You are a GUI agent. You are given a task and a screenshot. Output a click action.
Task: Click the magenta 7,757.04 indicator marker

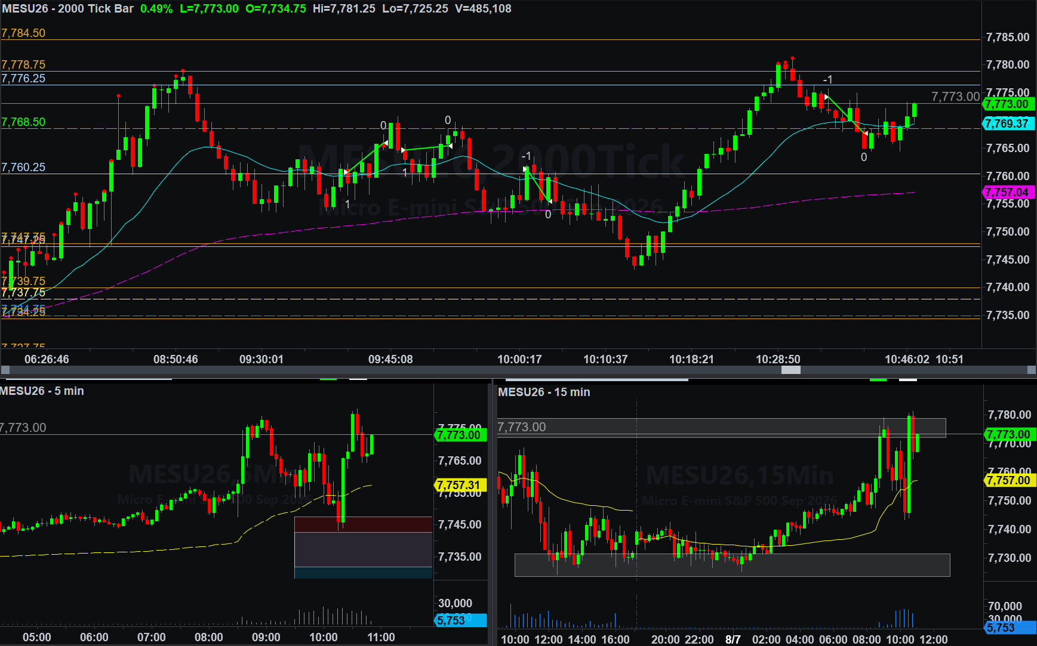[1008, 192]
